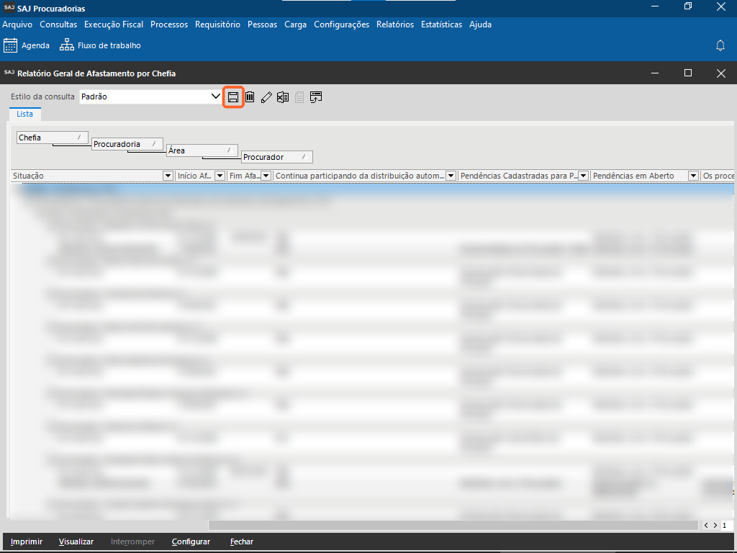Select the Lista tab

(x=25, y=114)
